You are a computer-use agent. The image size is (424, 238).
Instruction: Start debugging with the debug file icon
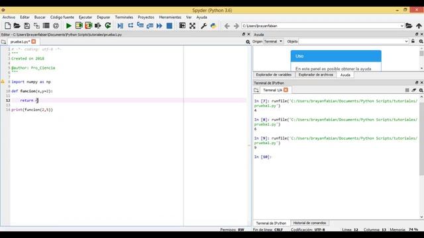click(x=121, y=26)
